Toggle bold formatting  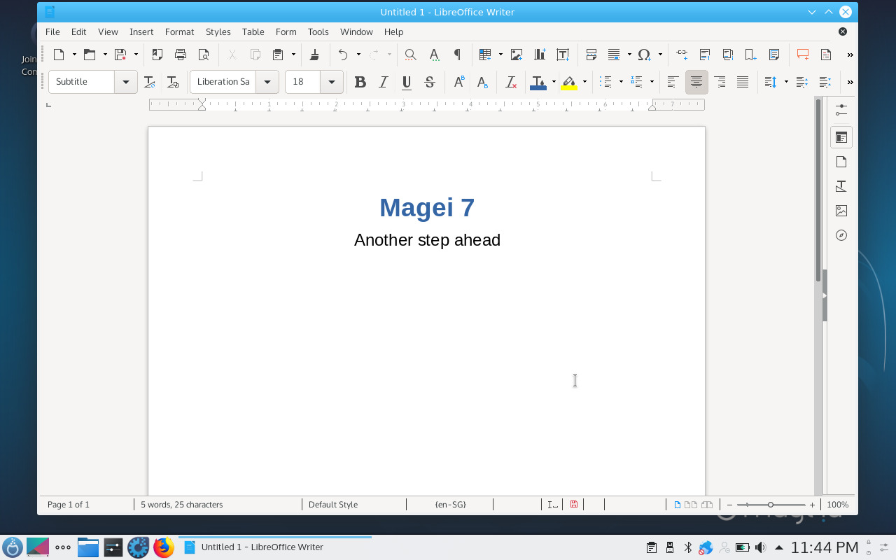(360, 82)
